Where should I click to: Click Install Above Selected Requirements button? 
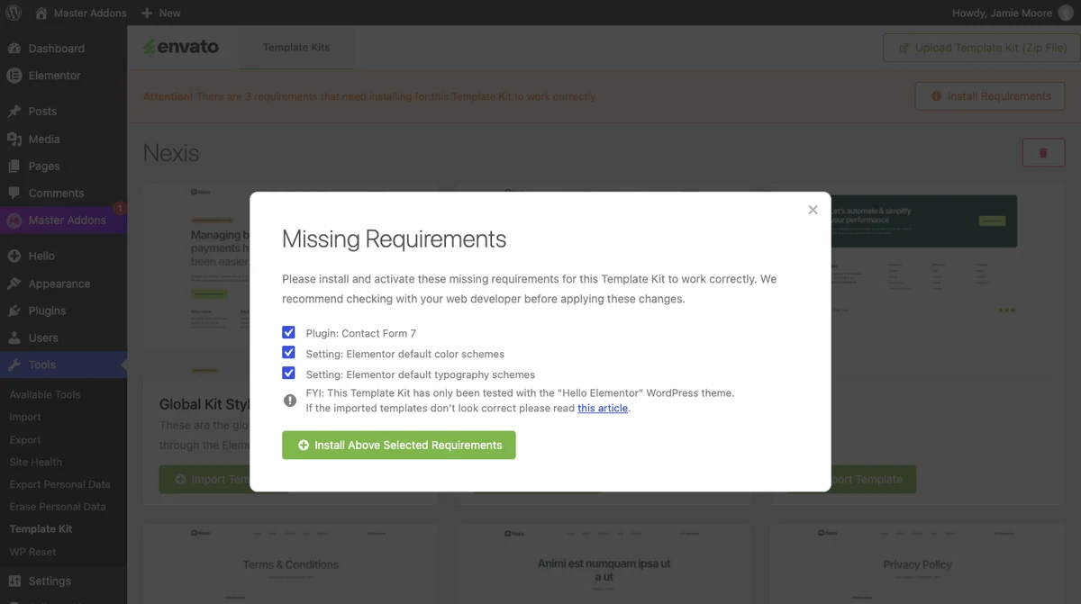click(x=399, y=445)
